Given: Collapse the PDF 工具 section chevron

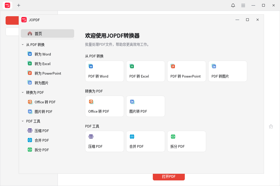Looking at the screenshot, I should (x=23, y=121).
